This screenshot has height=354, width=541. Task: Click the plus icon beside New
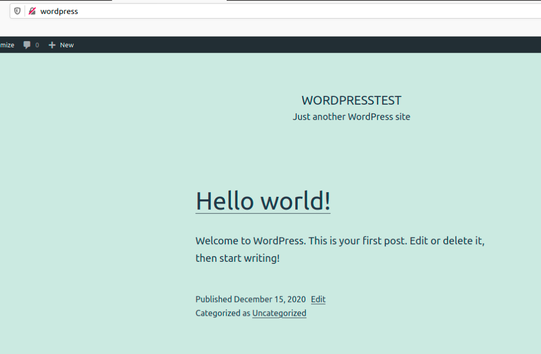[52, 45]
